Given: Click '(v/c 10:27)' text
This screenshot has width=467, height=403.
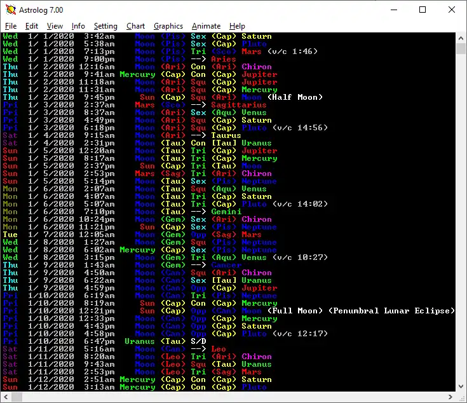Looking at the screenshot, I should [x=300, y=257].
